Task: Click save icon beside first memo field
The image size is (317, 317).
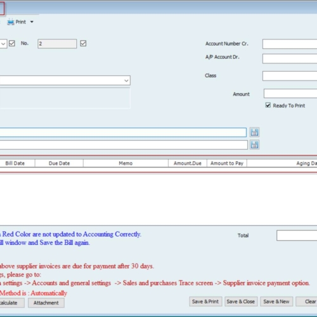Action: click(x=254, y=133)
